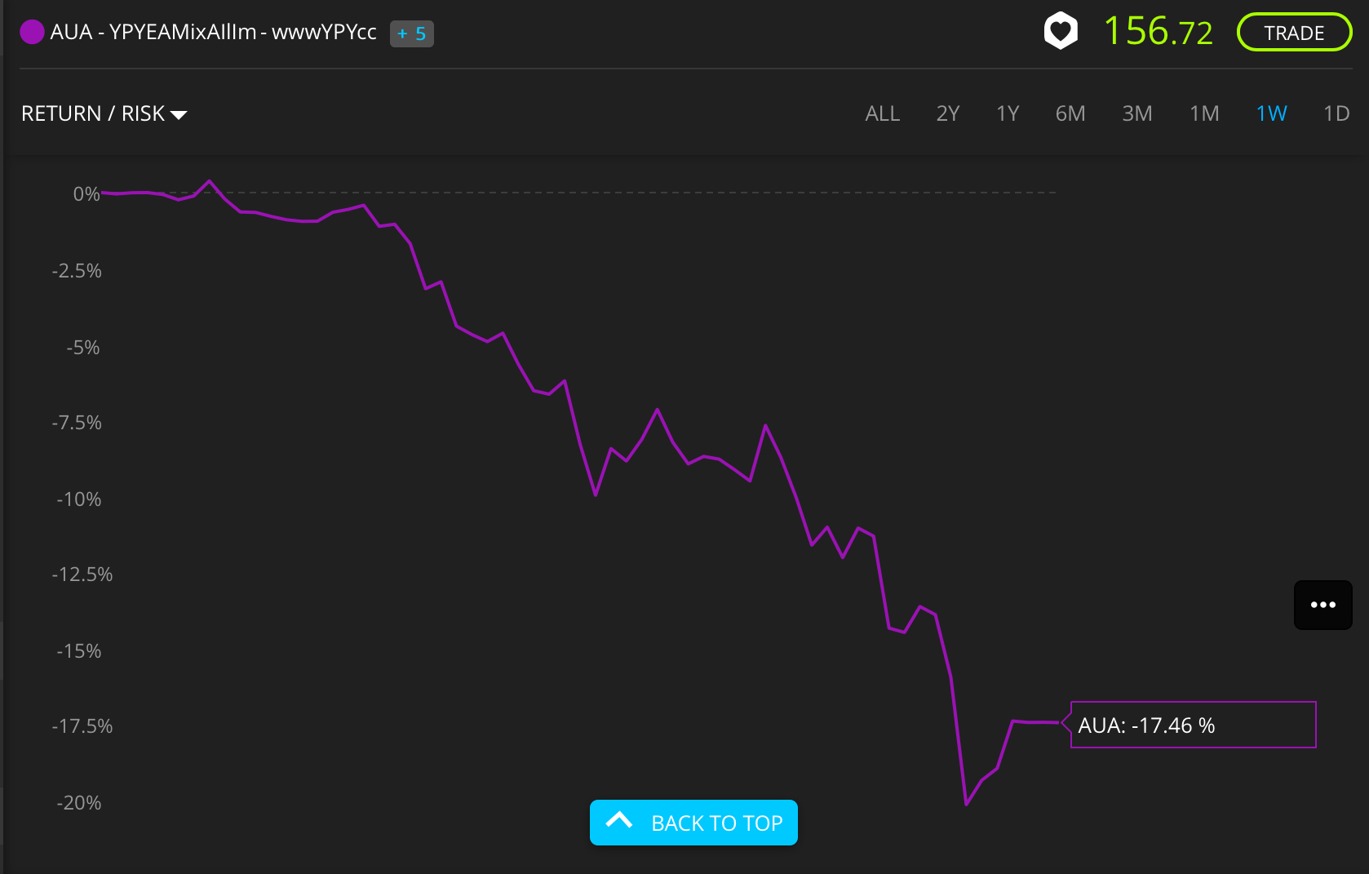Expand the + 5 more symbols badge
This screenshot has height=874, width=1369.
[412, 33]
